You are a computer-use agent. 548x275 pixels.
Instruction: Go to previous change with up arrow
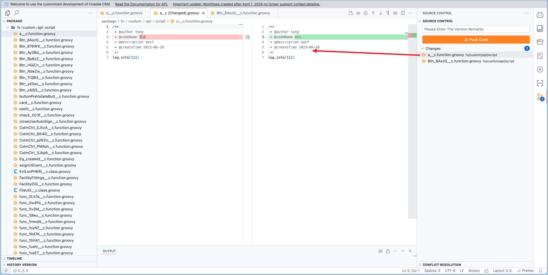[x=373, y=13]
